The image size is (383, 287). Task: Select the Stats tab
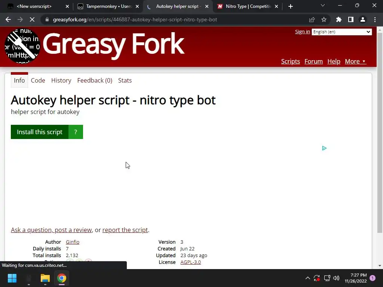click(125, 80)
